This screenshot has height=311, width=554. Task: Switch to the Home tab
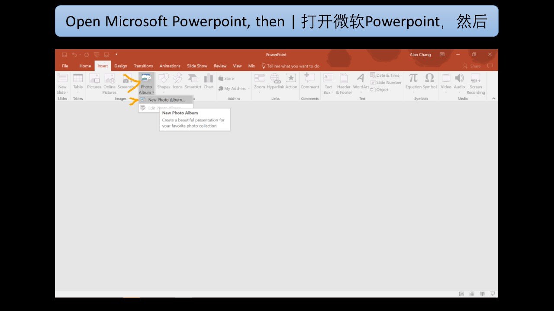tap(85, 66)
